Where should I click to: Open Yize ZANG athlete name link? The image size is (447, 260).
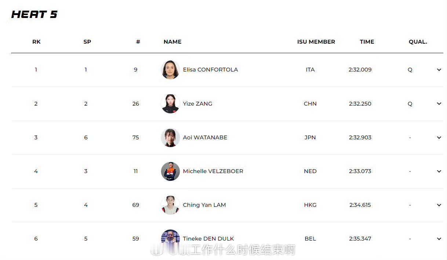[197, 104]
